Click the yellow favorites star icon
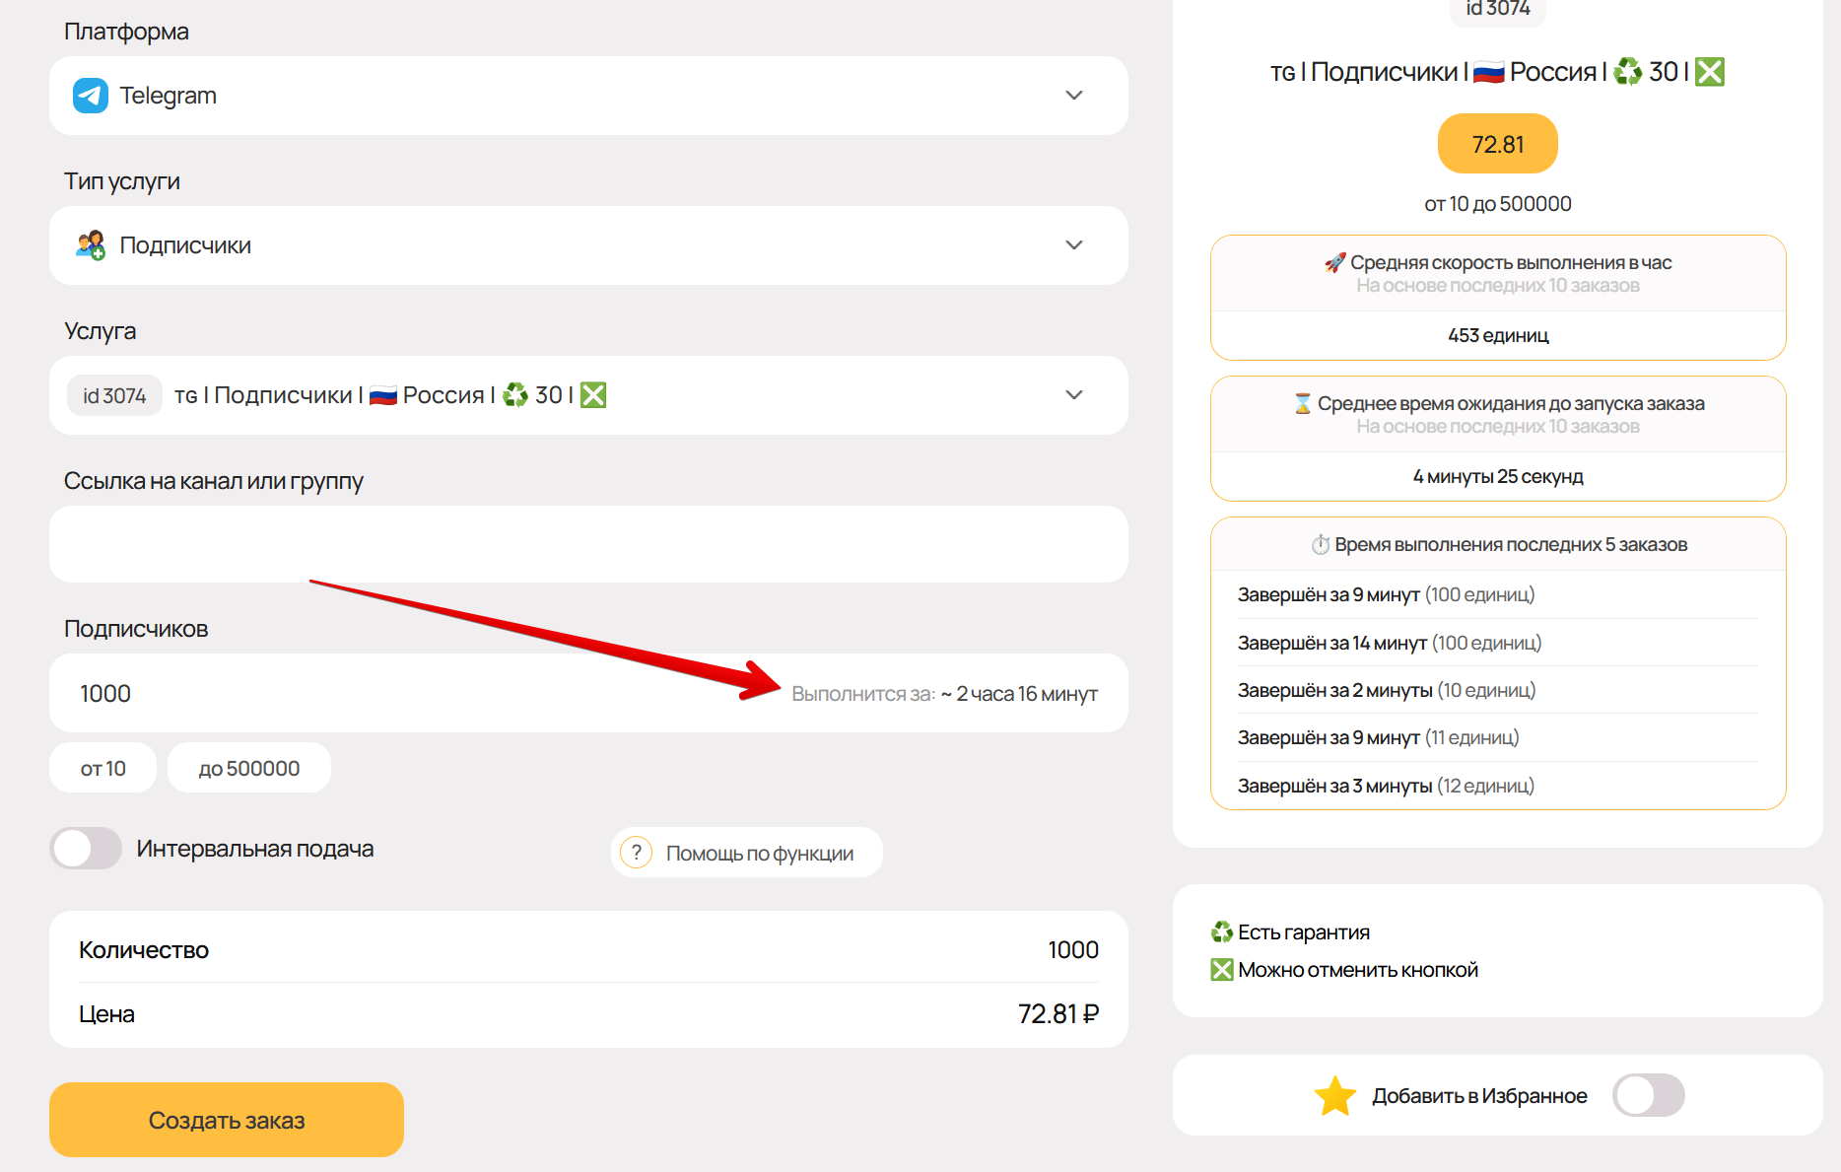 pyautogui.click(x=1335, y=1096)
